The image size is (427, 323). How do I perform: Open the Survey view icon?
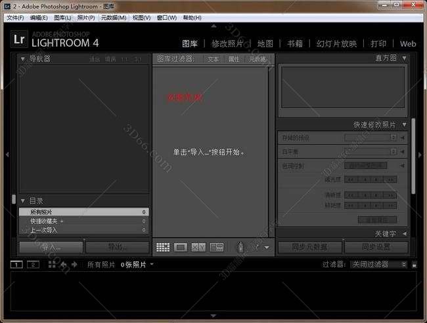(217, 247)
